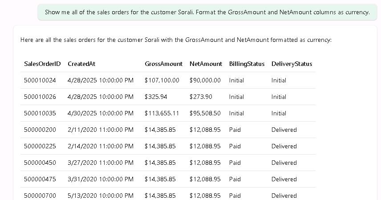Click the NetAmount column header

(x=206, y=64)
